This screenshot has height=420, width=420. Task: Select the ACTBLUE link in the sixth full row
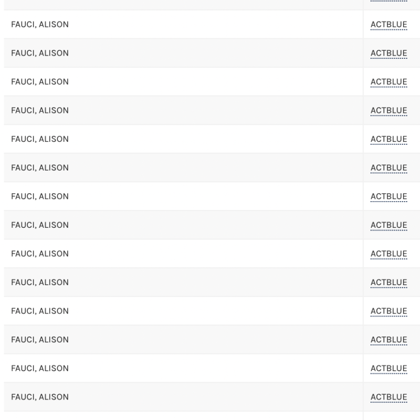coord(388,168)
